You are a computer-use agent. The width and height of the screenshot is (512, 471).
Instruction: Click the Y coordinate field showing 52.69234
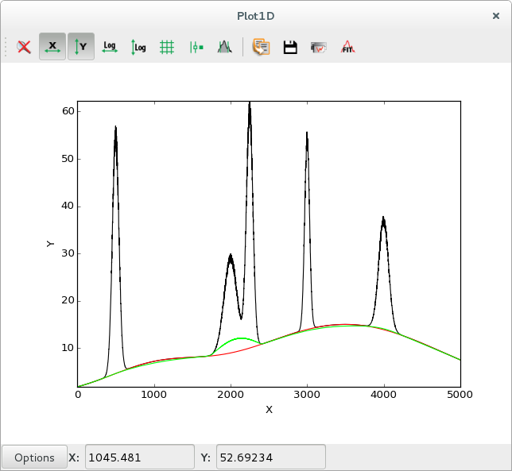(x=270, y=457)
